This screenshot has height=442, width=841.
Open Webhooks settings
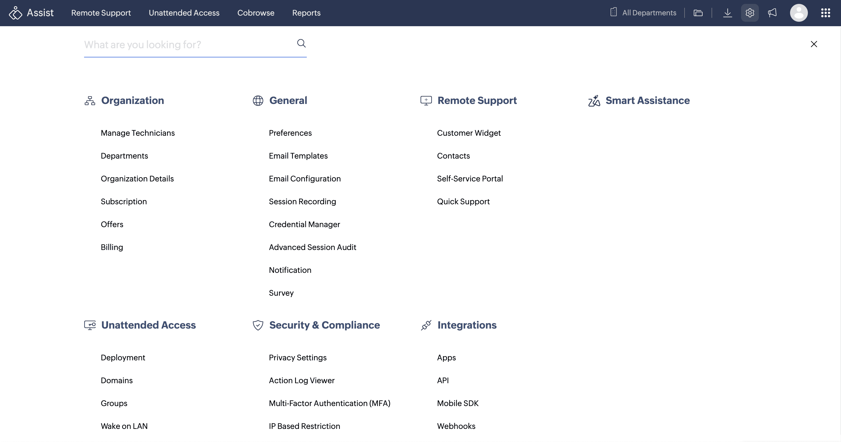click(x=456, y=426)
